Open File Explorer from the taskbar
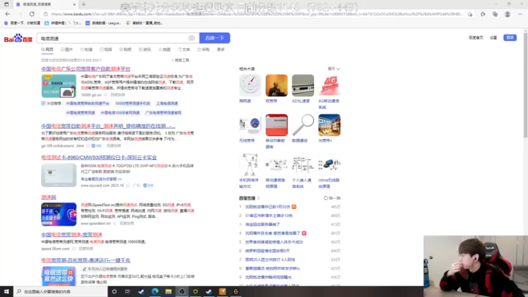The height and width of the screenshot is (297, 528). 168,292
